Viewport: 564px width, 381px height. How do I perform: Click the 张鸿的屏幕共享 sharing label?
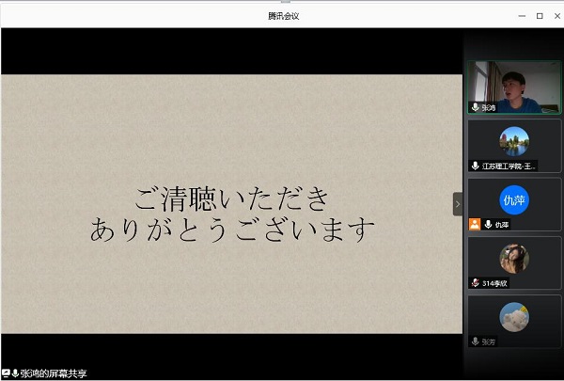point(54,373)
